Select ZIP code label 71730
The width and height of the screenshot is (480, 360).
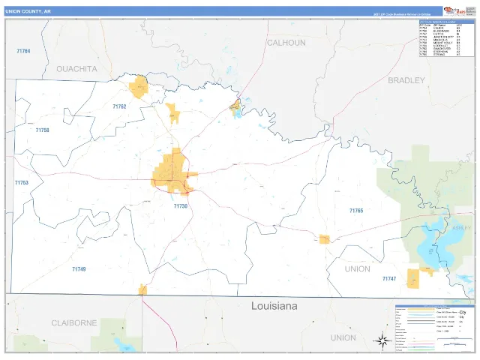tap(181, 206)
